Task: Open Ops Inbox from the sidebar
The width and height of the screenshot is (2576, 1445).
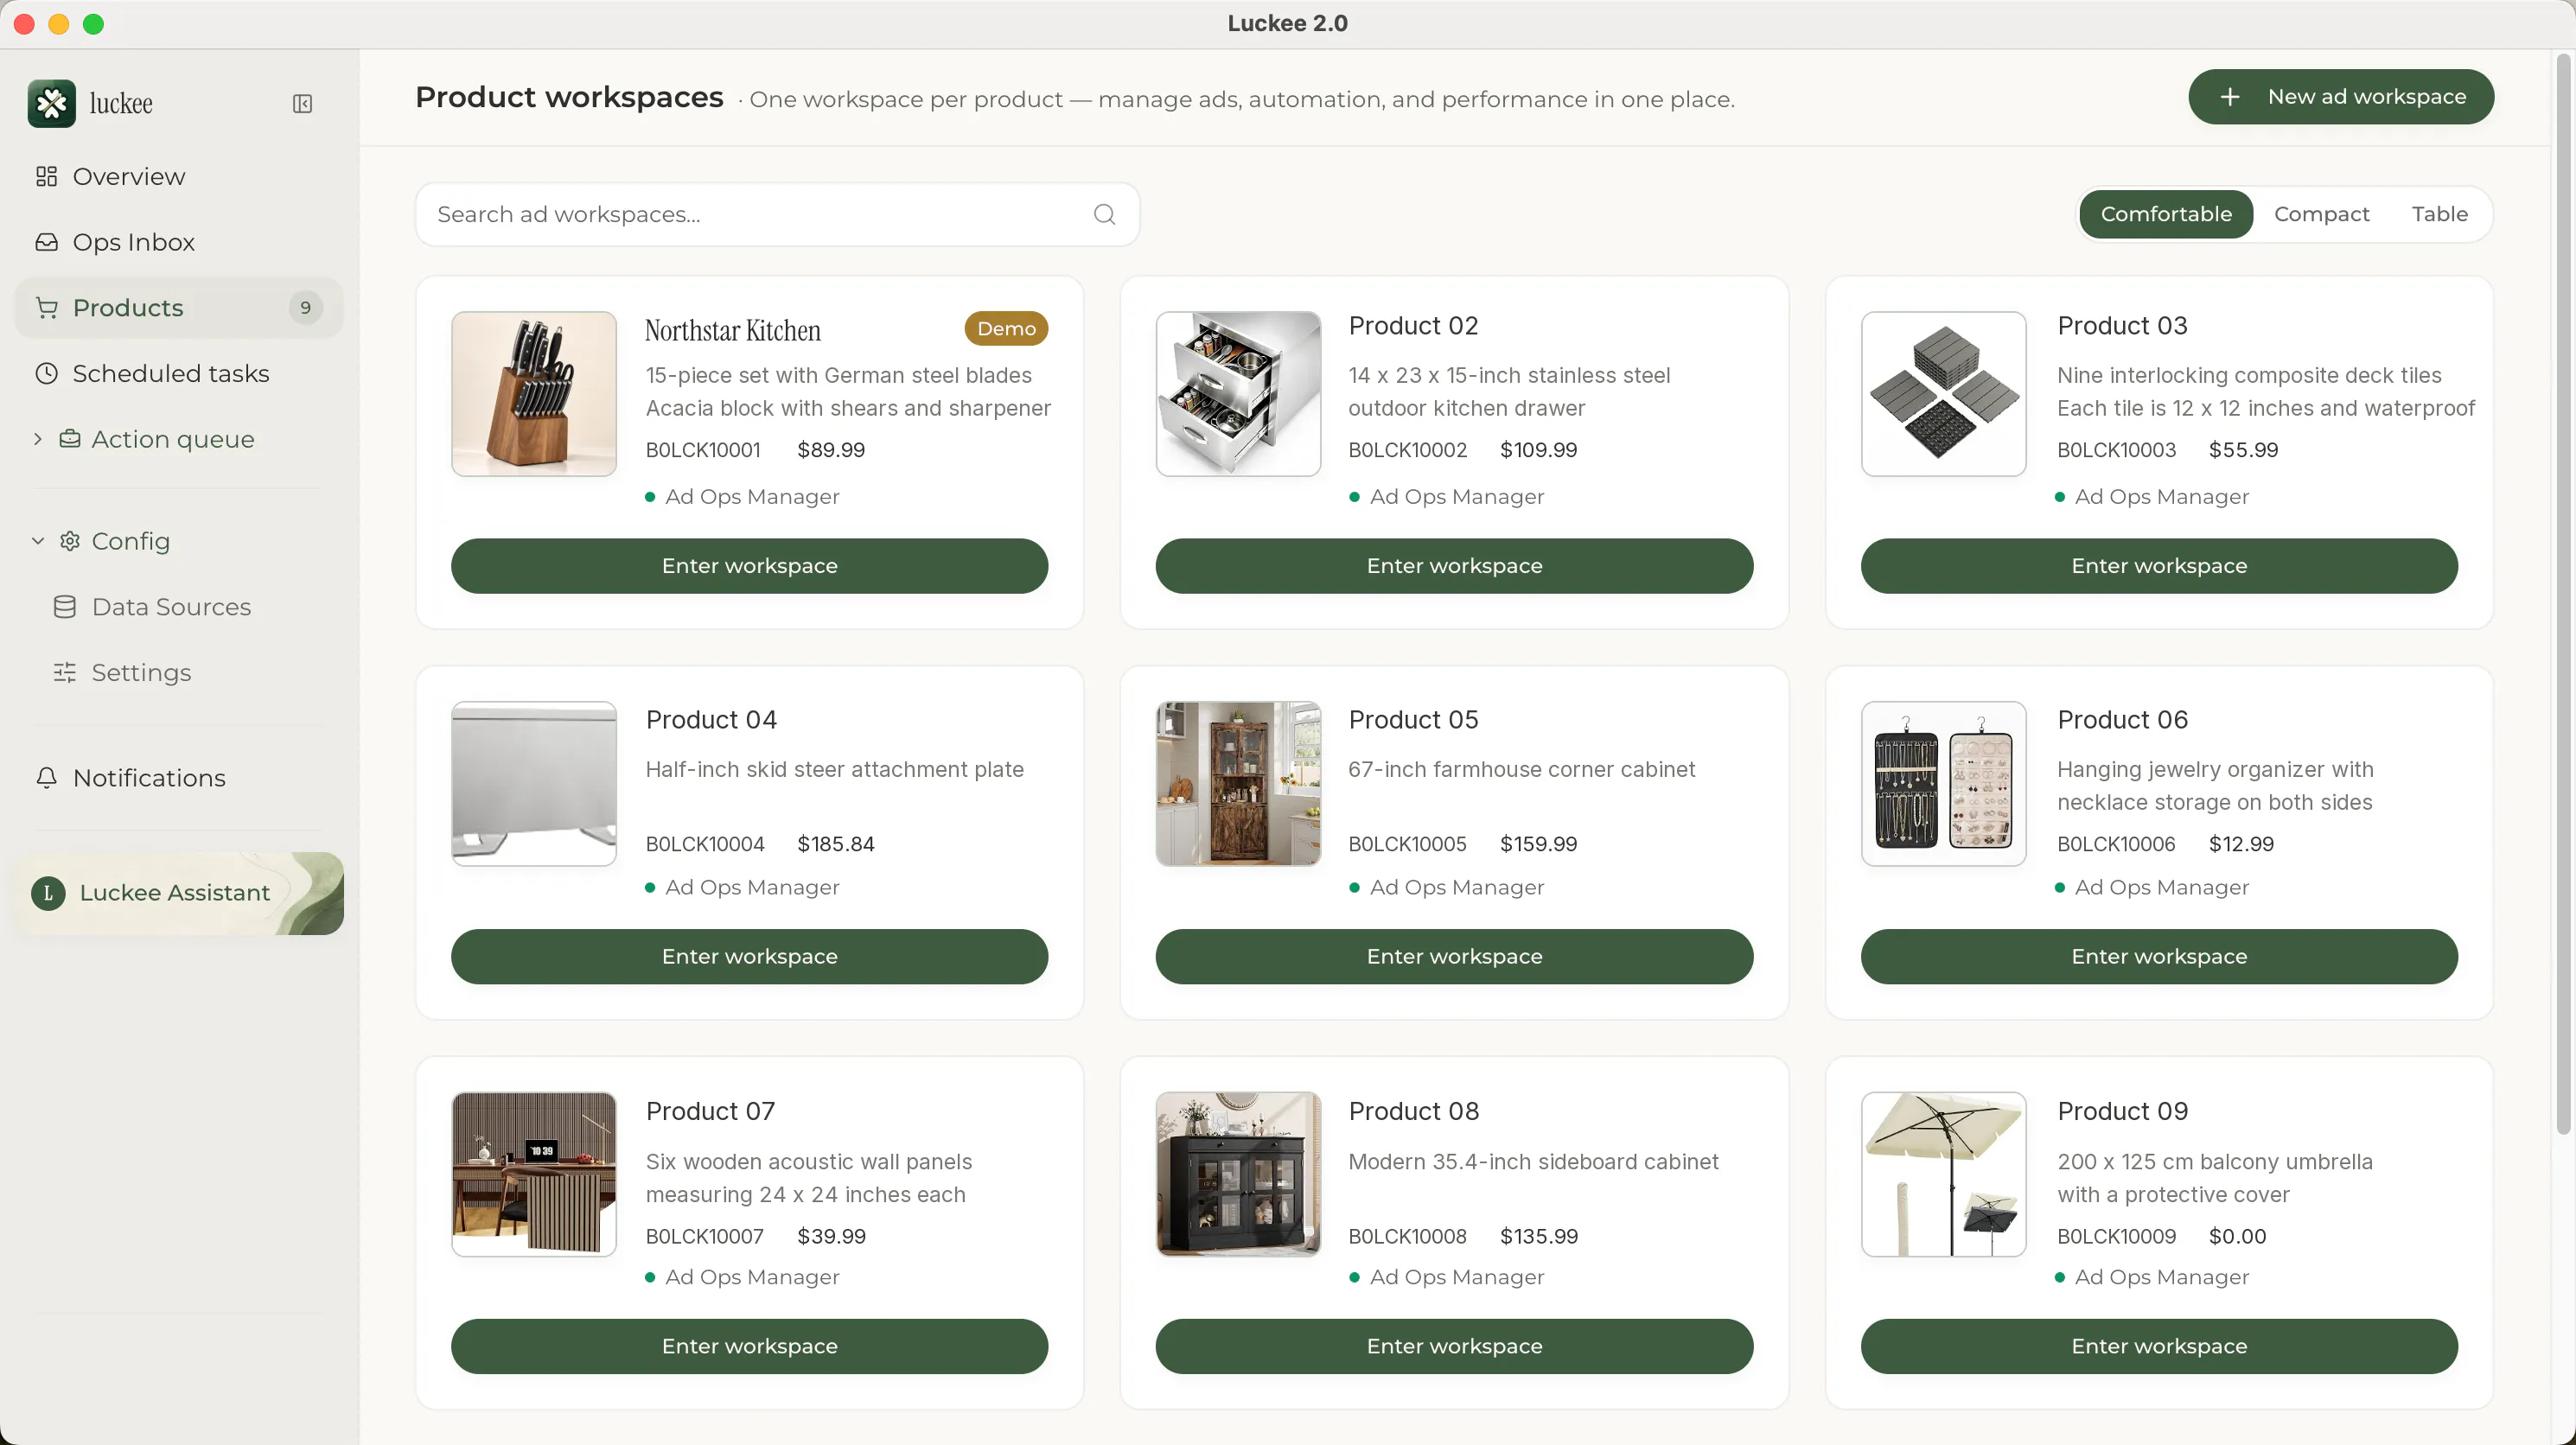Action: [178, 242]
